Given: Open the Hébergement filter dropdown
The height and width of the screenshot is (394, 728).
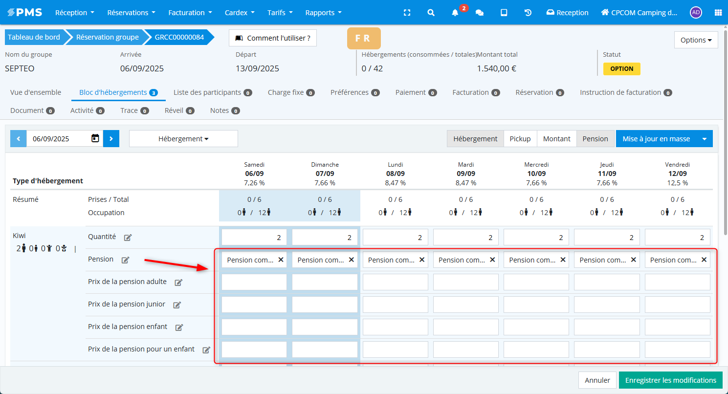Looking at the screenshot, I should coord(183,139).
